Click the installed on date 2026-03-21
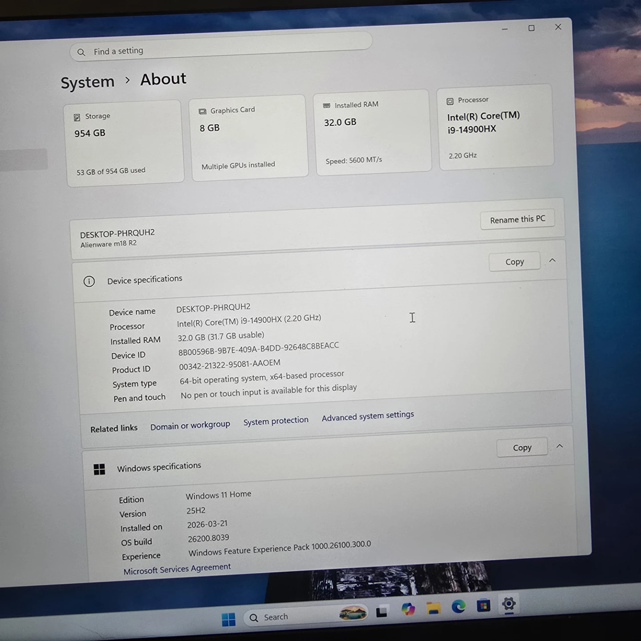This screenshot has width=641, height=641. (207, 524)
